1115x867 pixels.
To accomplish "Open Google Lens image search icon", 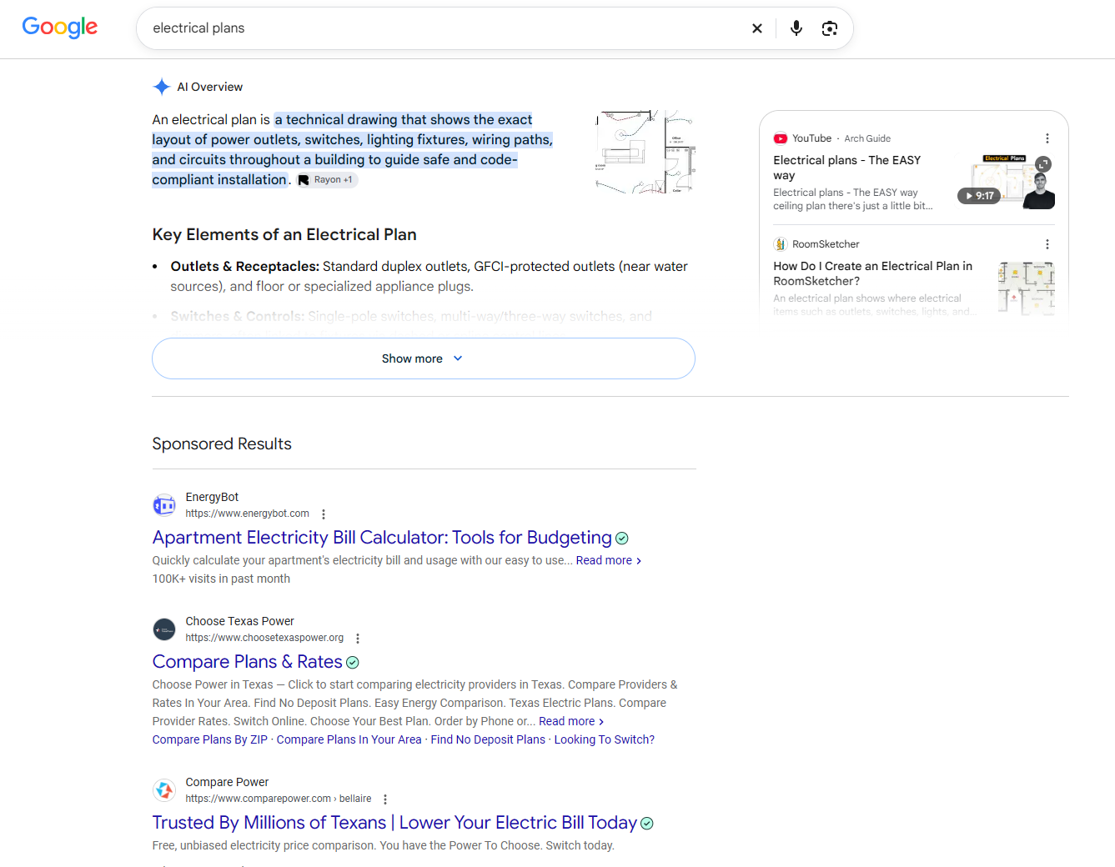I will point(830,28).
